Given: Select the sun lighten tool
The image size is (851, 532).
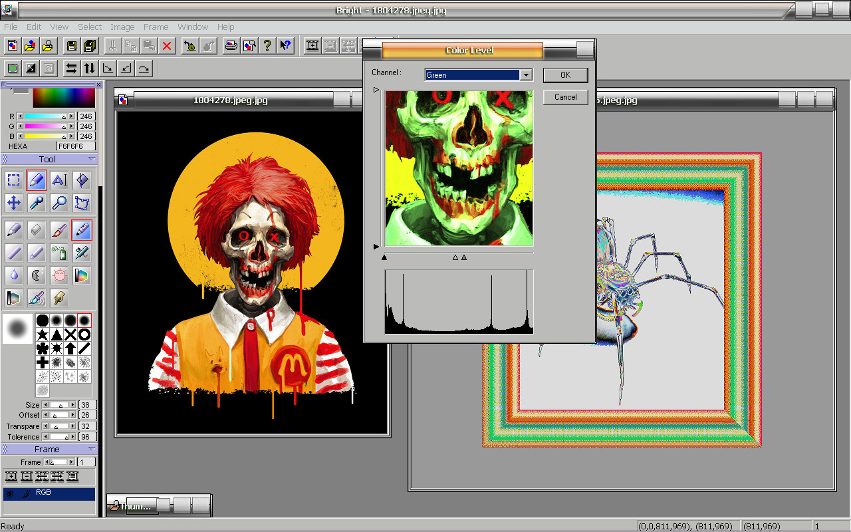Looking at the screenshot, I should 59,275.
